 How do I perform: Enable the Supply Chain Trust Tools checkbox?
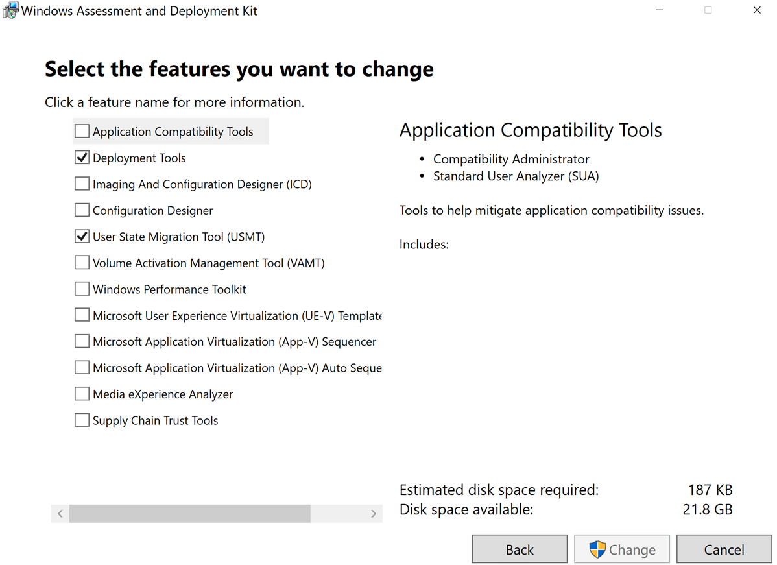[82, 420]
